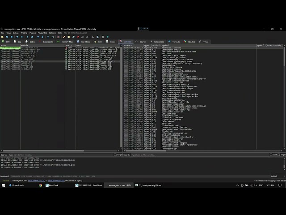Toggle Regex checkbox for symbol search
Viewport: 286px width, 215px height.
[278, 155]
